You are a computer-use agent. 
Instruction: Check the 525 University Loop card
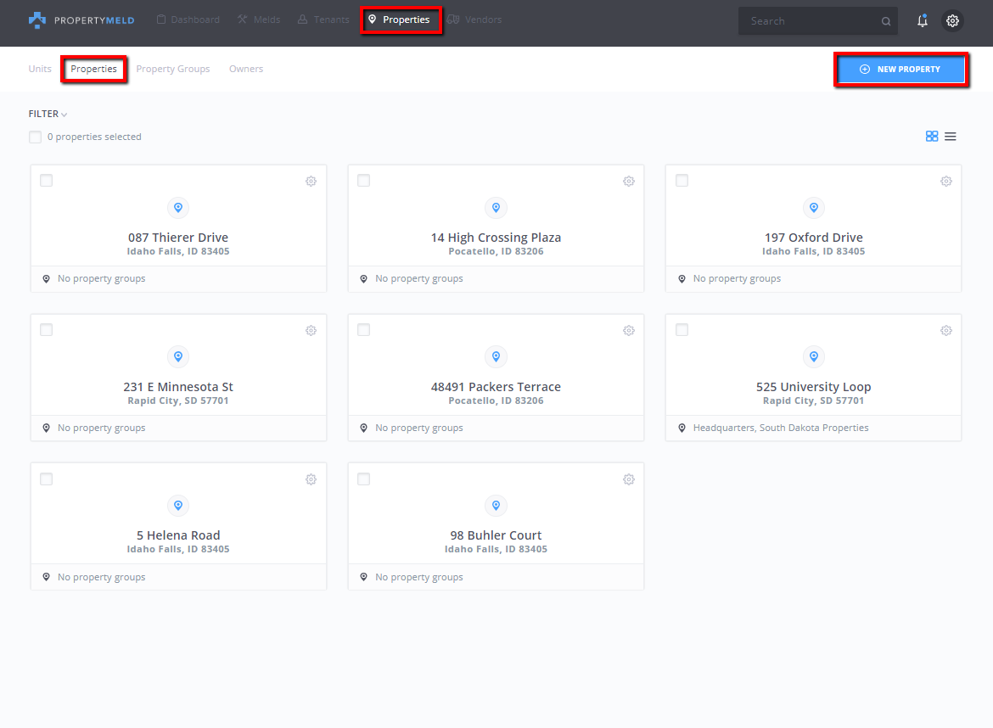682,330
